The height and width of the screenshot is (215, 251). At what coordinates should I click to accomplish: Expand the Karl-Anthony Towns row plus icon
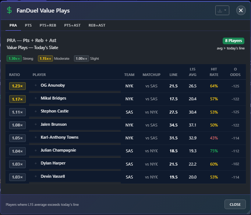[36, 137]
